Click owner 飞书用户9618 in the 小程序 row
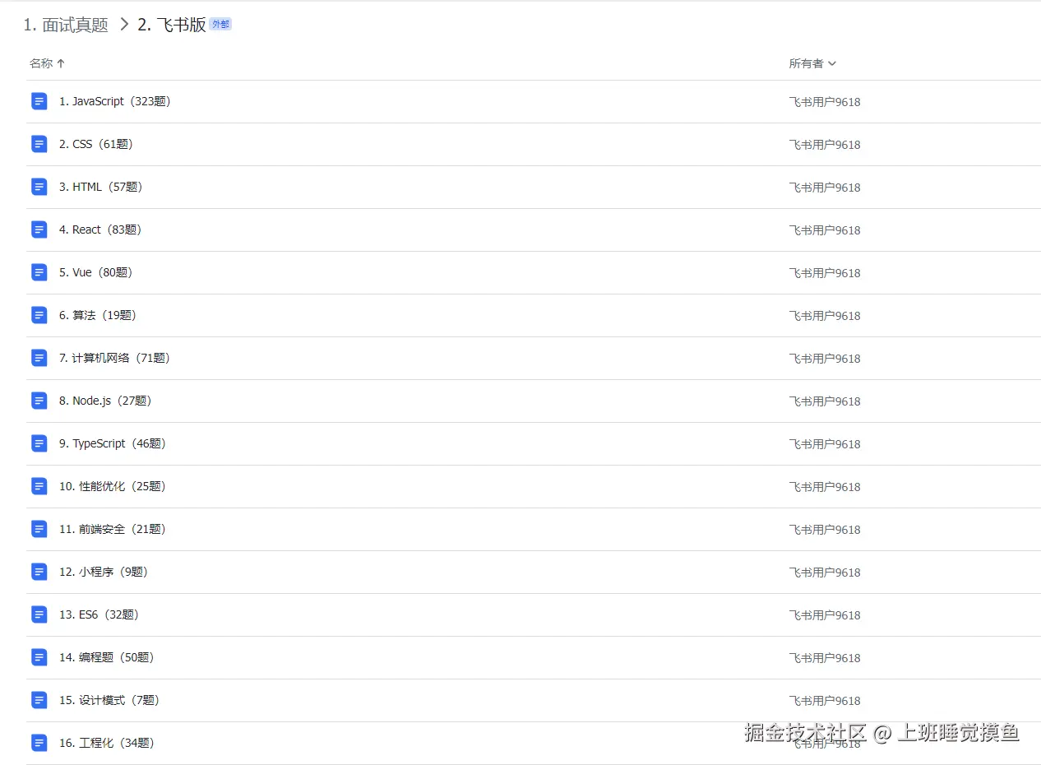The width and height of the screenshot is (1041, 765). (825, 573)
